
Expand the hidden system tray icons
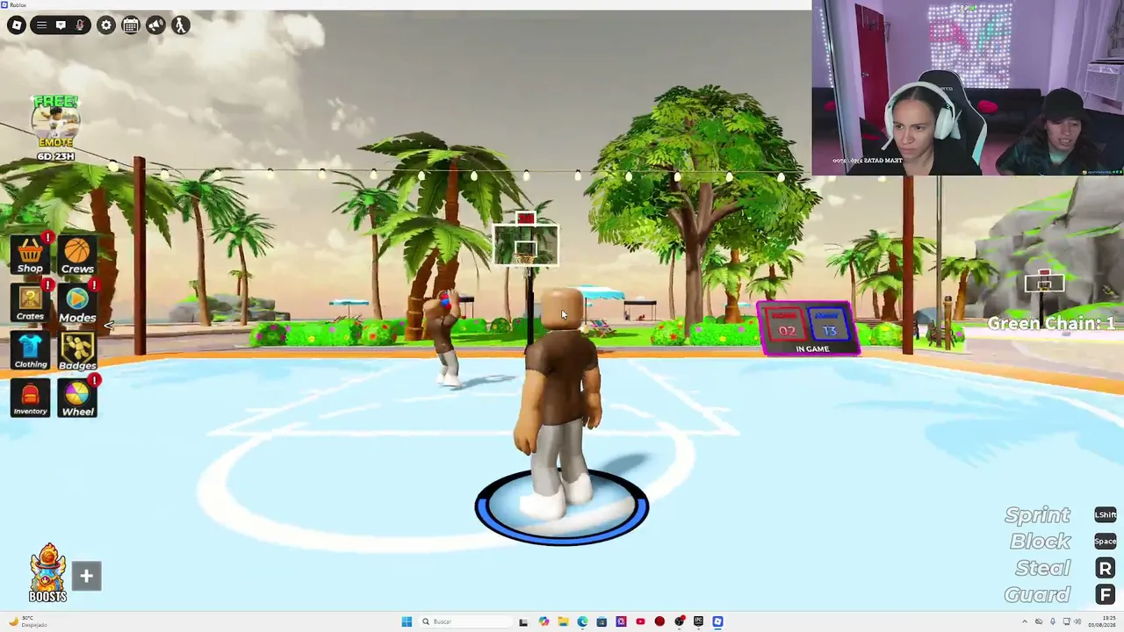click(1026, 621)
